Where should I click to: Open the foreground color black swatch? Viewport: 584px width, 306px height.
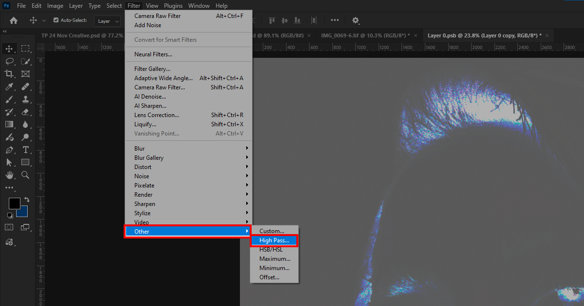click(x=14, y=204)
